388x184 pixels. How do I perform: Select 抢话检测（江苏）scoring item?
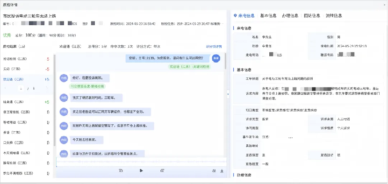click(x=26, y=59)
